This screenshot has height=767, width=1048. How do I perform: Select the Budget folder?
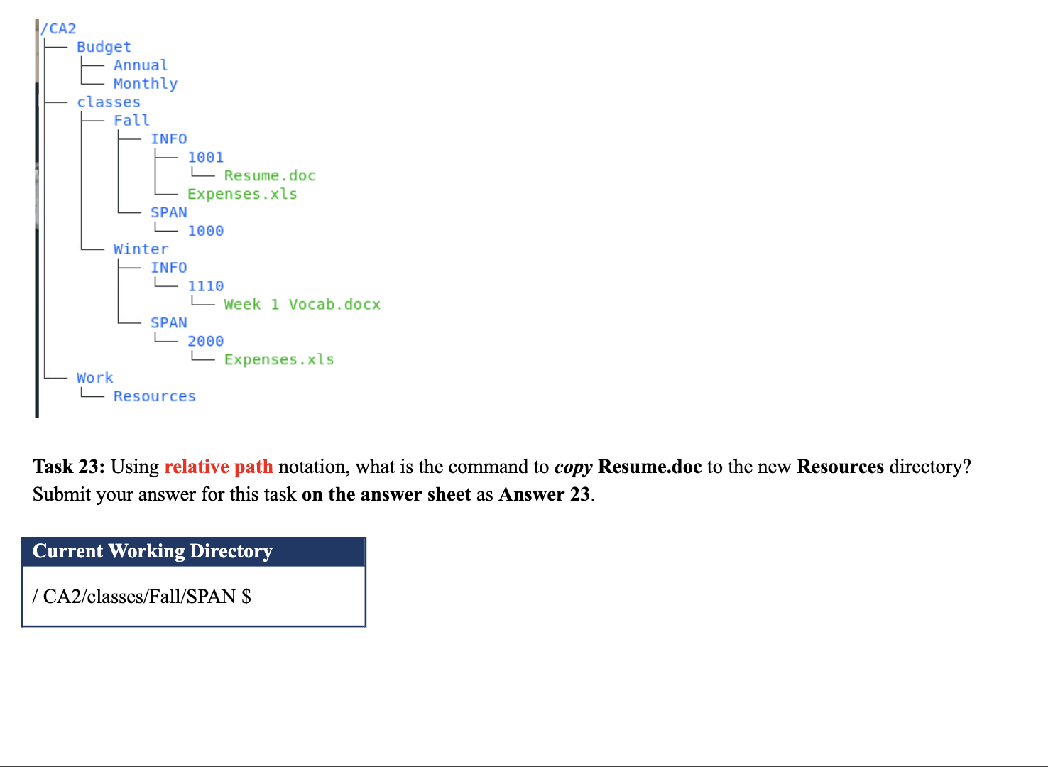tap(104, 46)
